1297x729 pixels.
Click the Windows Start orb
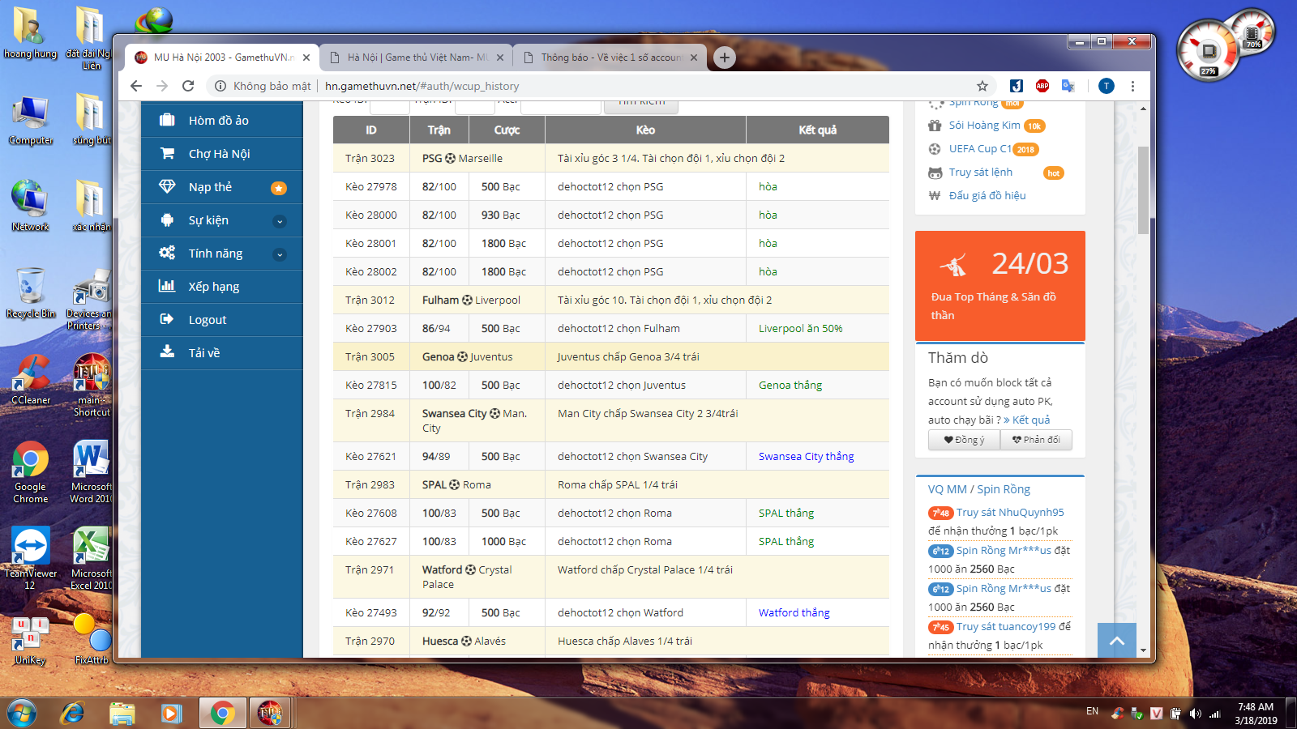tap(22, 713)
